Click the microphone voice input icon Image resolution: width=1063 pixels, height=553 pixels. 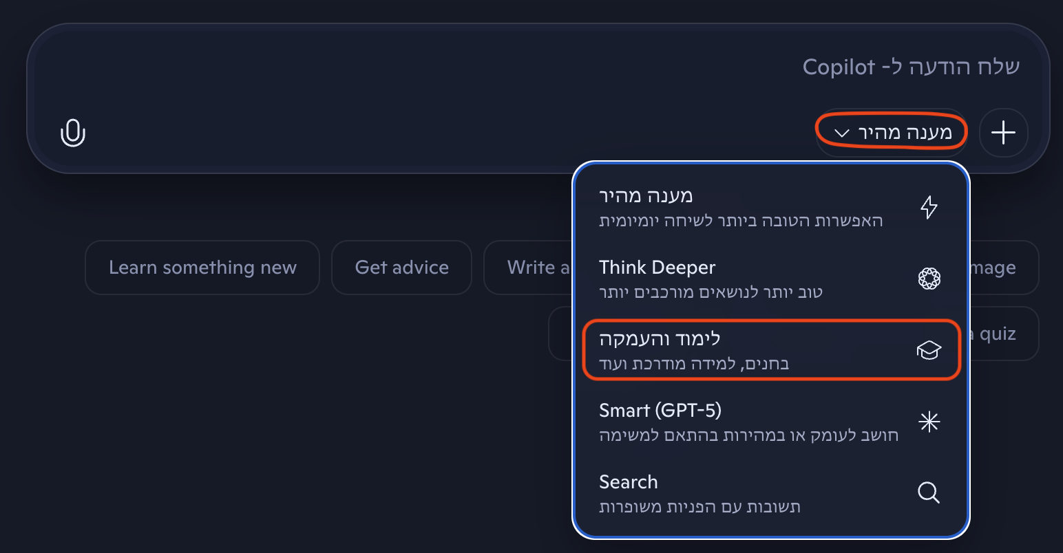(73, 132)
